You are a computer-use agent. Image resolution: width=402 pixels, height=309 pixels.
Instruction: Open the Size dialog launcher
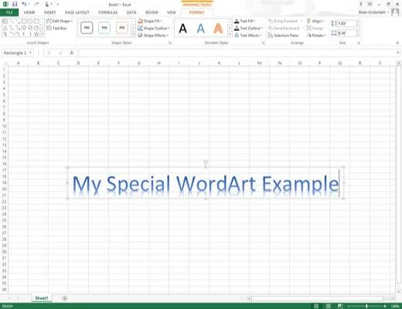click(x=359, y=43)
